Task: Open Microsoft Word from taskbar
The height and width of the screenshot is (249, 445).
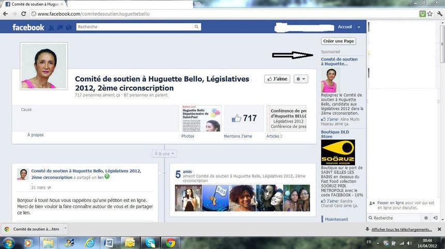Action: tap(109, 243)
